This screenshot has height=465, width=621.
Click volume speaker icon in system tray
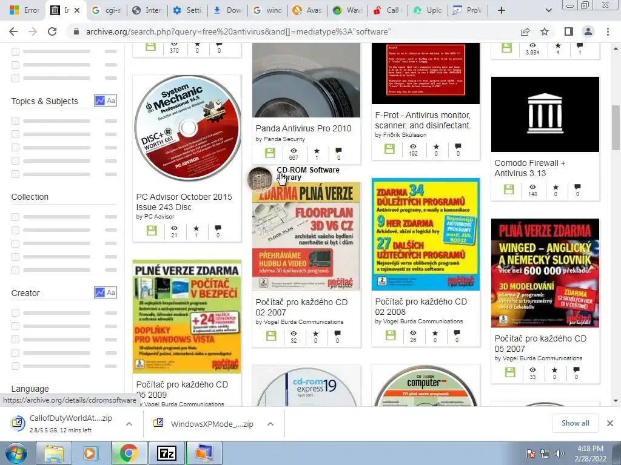pos(559,453)
